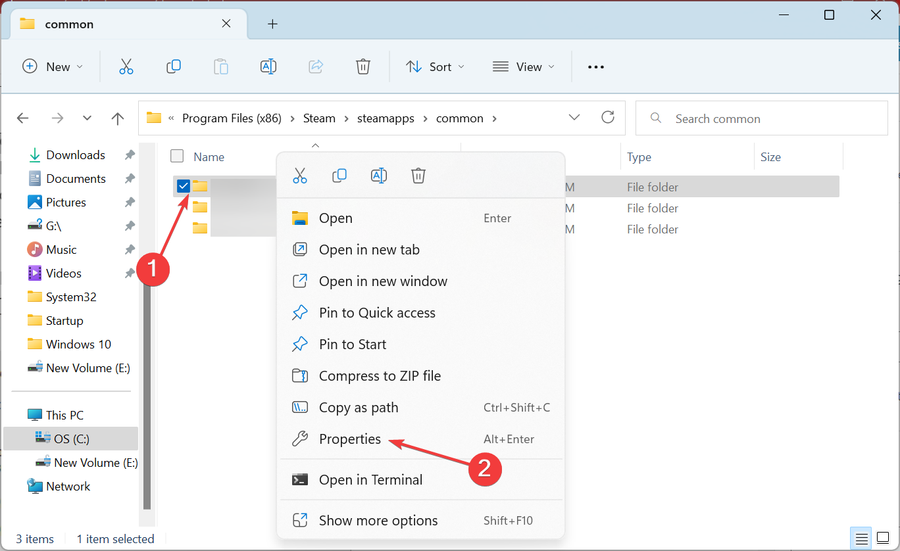Choose Open from the context menu
Viewport: 900px width, 551px height.
coord(421,218)
